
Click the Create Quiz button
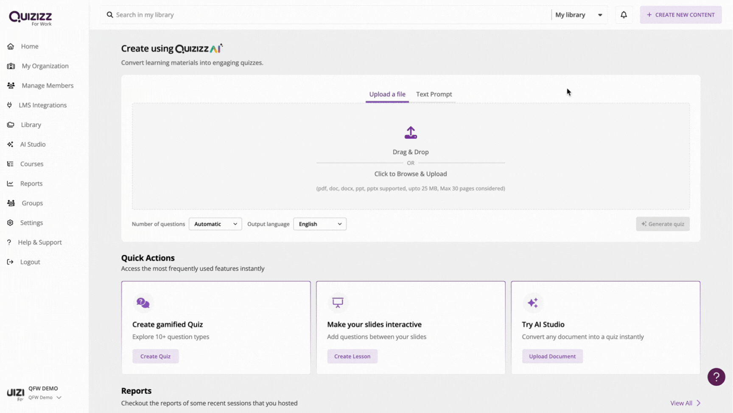tap(155, 357)
